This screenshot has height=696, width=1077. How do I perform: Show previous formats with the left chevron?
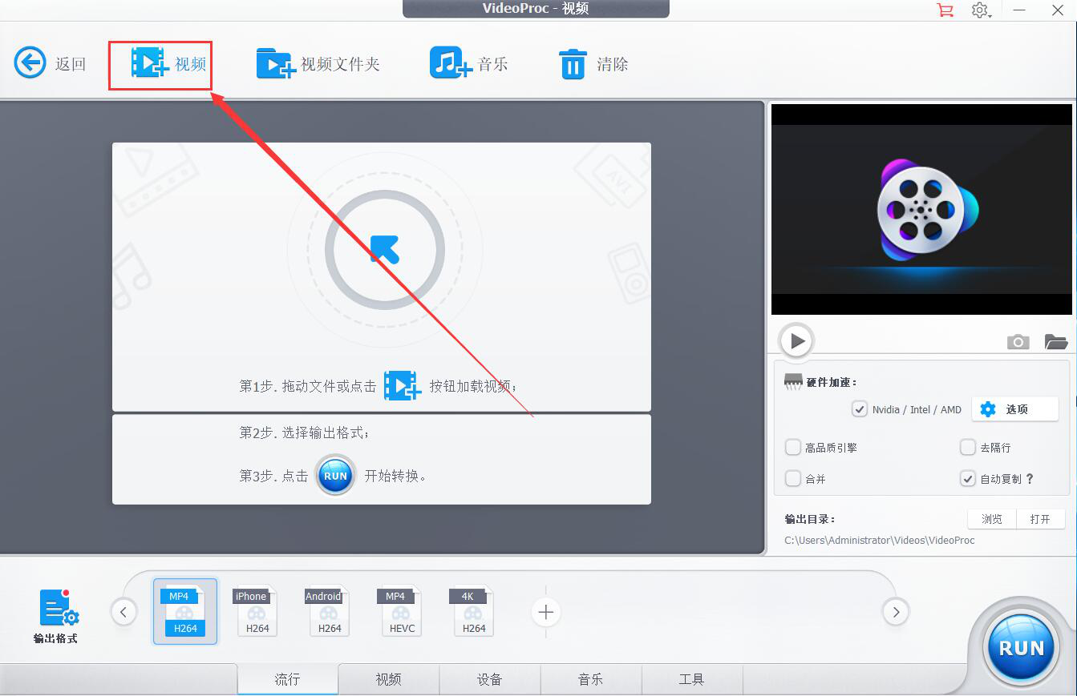tap(123, 613)
